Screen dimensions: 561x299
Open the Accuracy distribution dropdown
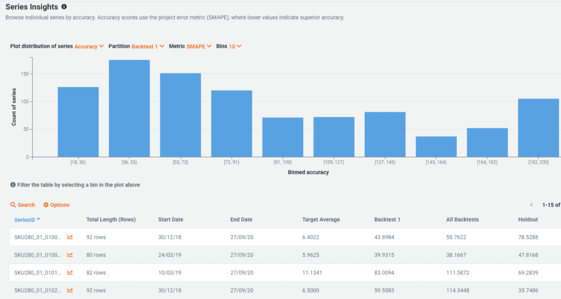point(89,47)
